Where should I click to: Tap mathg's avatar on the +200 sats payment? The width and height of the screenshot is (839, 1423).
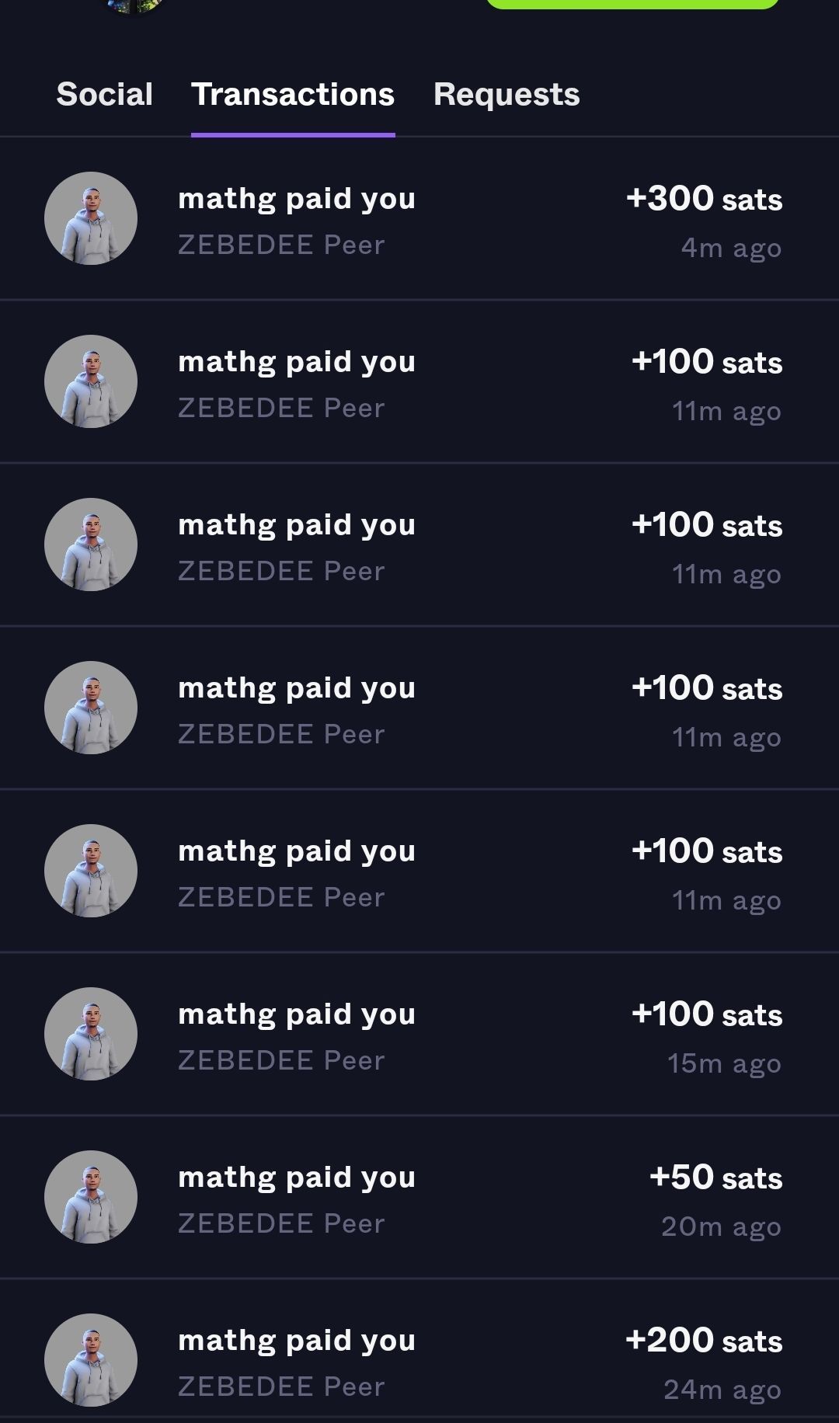pyautogui.click(x=91, y=1360)
